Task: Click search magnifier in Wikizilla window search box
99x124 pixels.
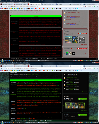Action: coord(92,6)
